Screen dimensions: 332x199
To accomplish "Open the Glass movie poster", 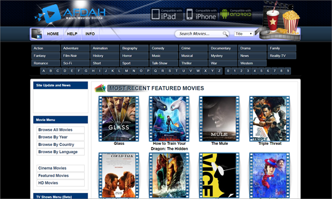I will click(119, 119).
